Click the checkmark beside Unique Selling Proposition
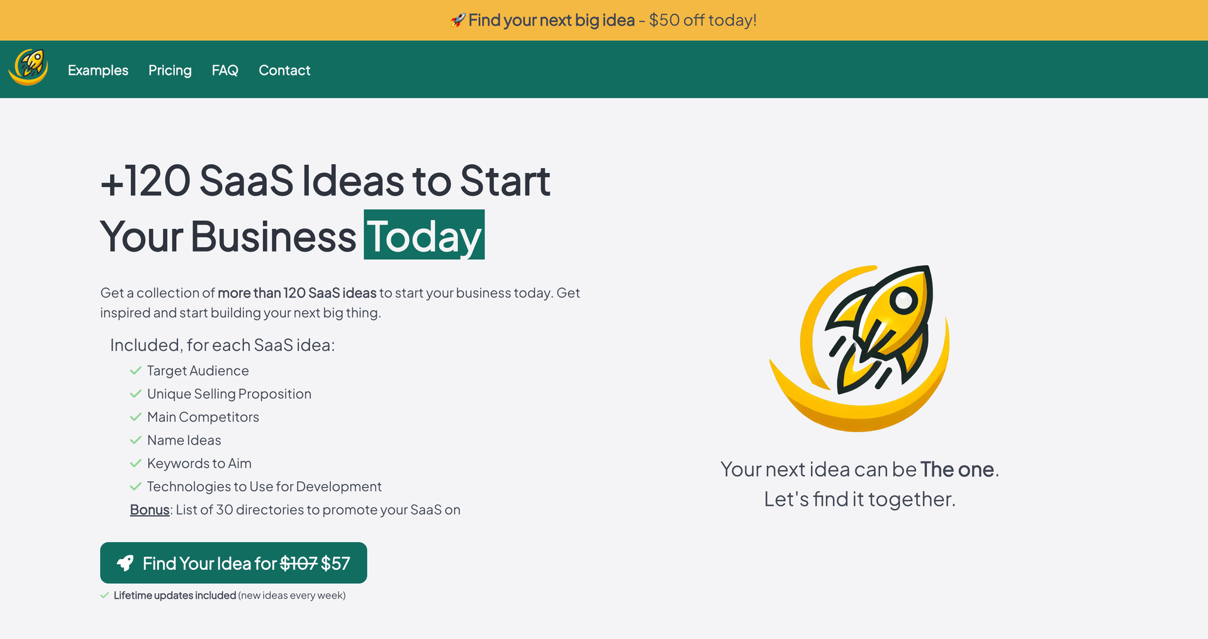Image resolution: width=1208 pixels, height=639 pixels. [x=135, y=394]
